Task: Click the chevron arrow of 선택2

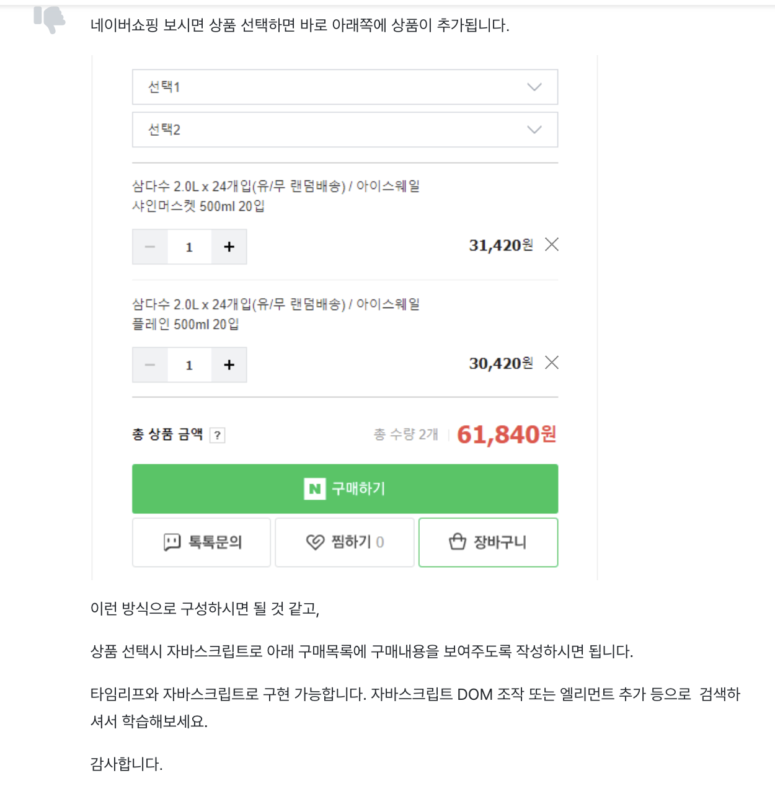Action: (534, 130)
